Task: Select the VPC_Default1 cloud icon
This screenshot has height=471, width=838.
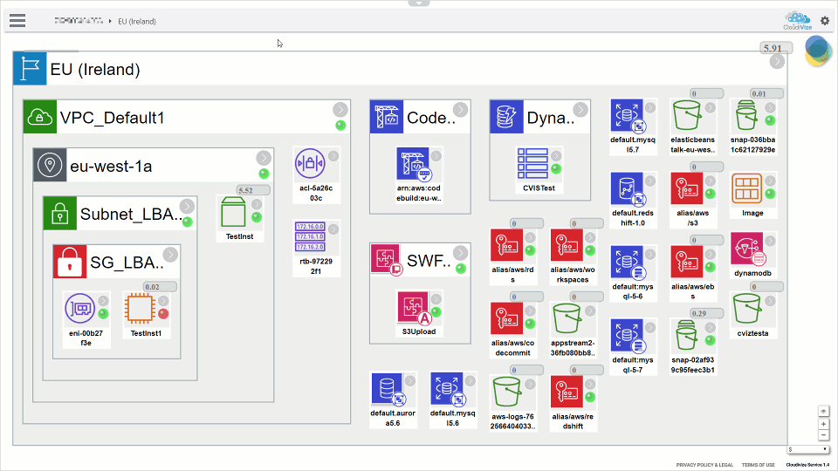Action: point(40,116)
